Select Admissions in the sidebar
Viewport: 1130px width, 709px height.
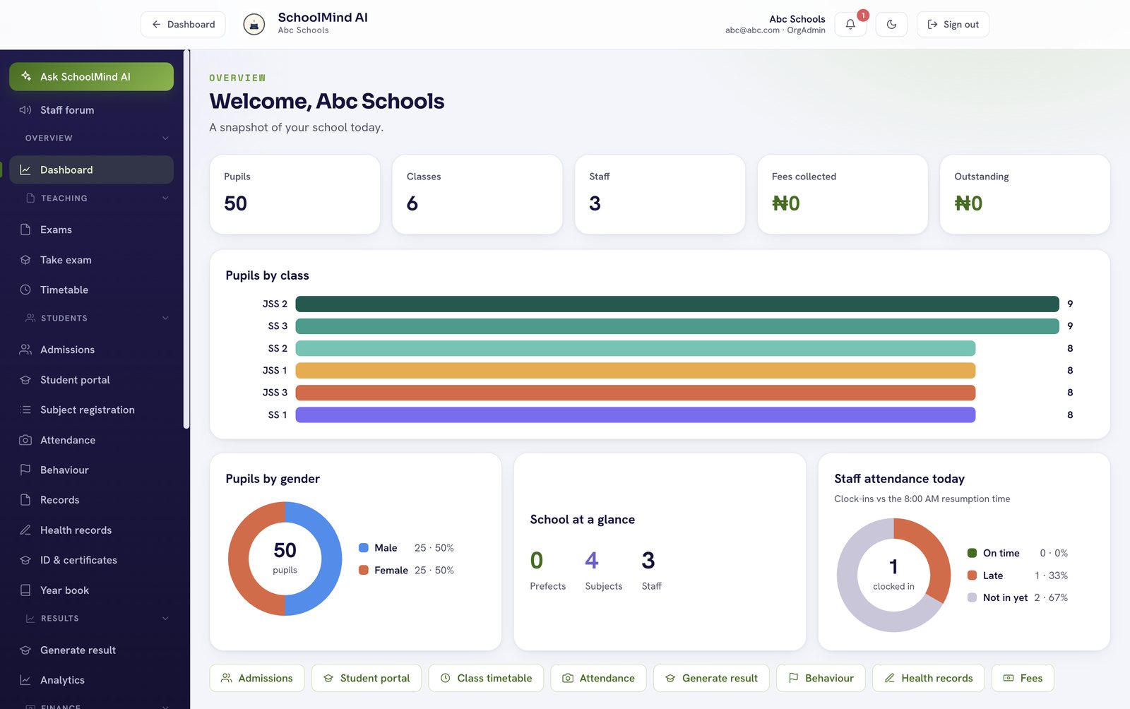(x=91, y=350)
